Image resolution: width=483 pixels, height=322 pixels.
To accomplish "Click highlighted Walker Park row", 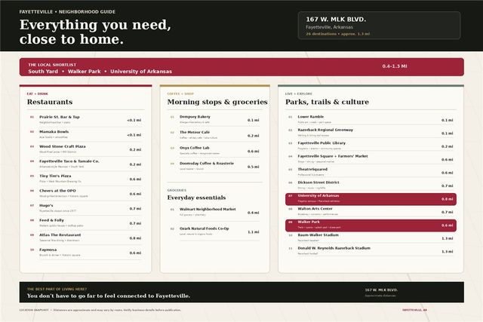I will pyautogui.click(x=371, y=225).
